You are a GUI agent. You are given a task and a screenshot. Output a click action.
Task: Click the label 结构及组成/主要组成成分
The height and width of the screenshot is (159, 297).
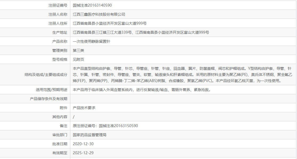[x=46, y=75]
